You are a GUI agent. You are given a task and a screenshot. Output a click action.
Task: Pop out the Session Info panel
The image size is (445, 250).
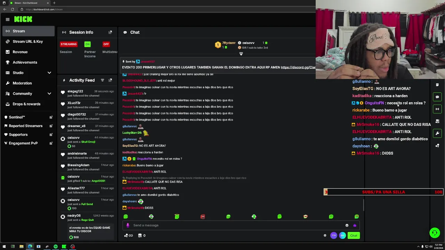click(110, 32)
